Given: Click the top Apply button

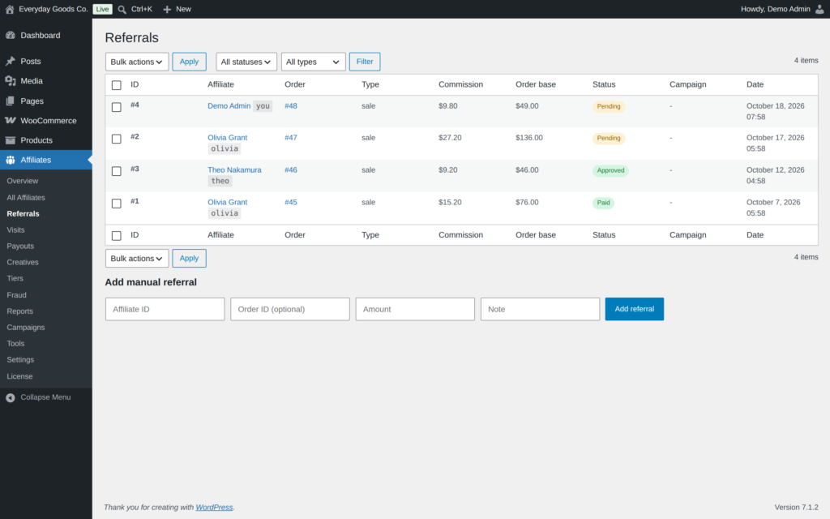Looking at the screenshot, I should (189, 62).
